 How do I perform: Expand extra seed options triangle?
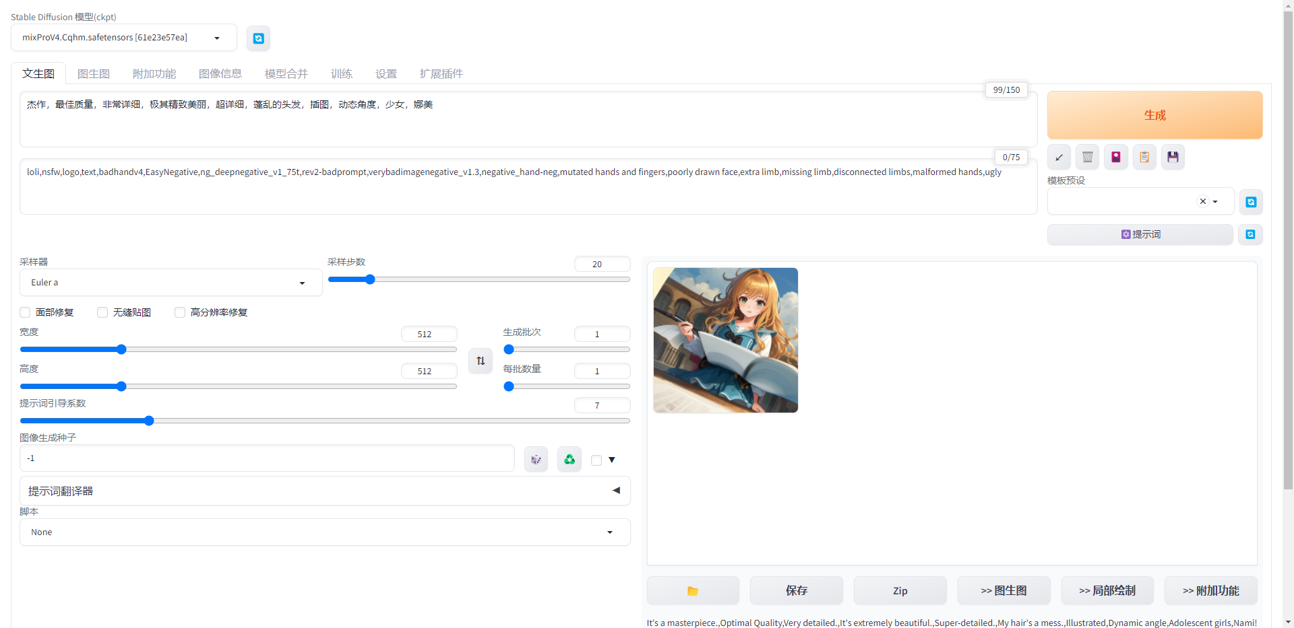point(612,460)
